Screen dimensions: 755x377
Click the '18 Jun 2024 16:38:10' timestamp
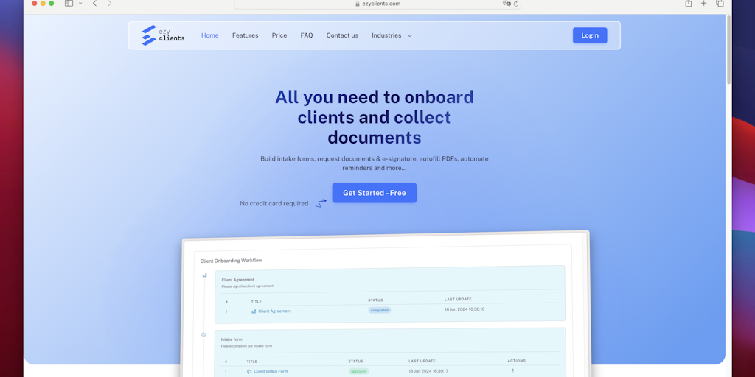coord(465,309)
